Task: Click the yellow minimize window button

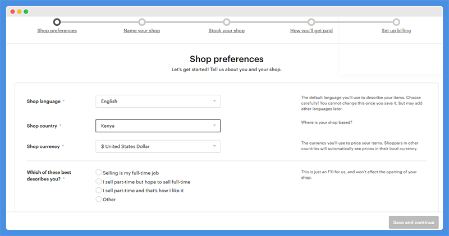Action: point(19,12)
